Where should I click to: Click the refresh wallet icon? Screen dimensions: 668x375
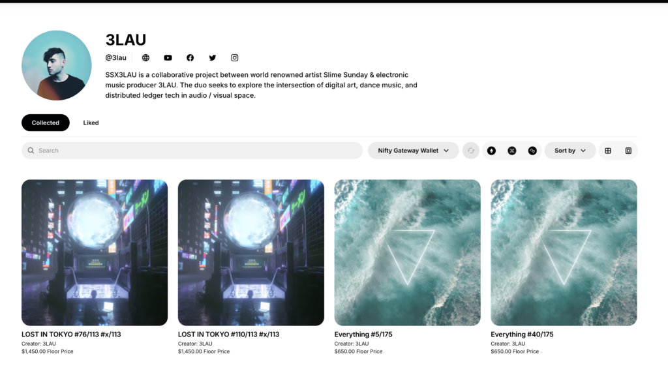point(471,151)
